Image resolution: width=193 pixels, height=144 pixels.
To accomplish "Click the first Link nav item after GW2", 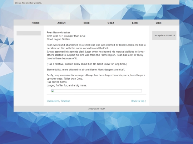I will pos(135,23).
